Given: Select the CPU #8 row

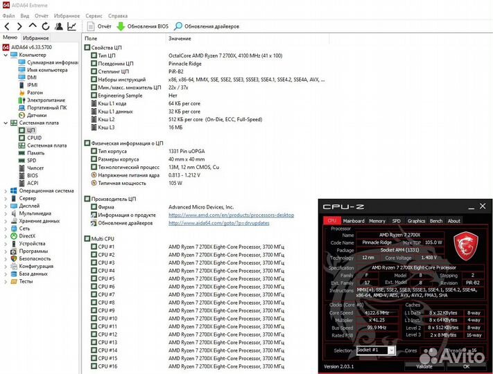Looking at the screenshot, I should [x=187, y=303].
